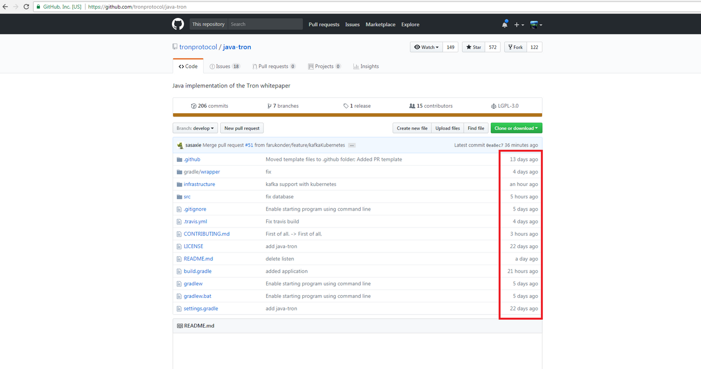
Task: Open the 122 forks count
Action: pyautogui.click(x=534, y=48)
